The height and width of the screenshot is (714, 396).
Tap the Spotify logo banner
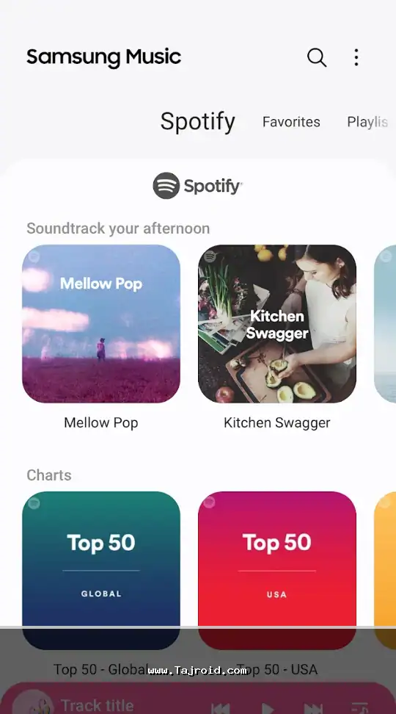click(197, 186)
